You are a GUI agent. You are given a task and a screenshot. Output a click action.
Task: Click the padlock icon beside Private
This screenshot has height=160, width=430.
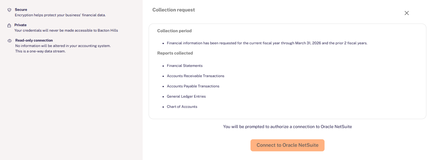[9, 26]
